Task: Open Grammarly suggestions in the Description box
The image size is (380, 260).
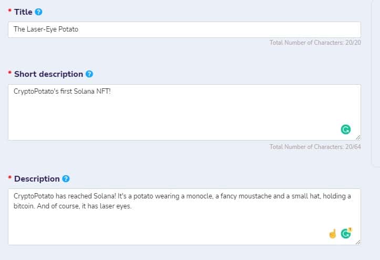Action: tap(346, 233)
